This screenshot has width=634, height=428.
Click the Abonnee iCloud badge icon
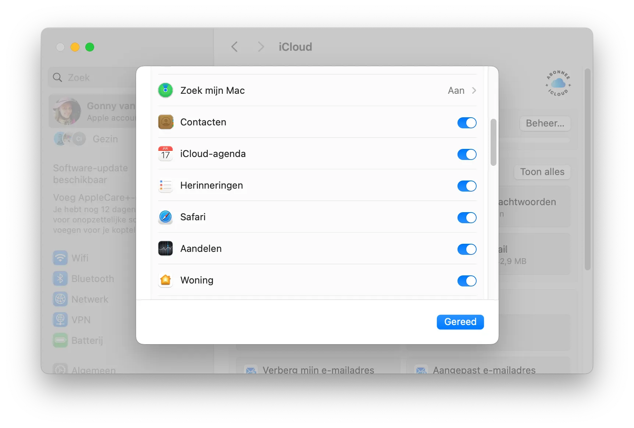tap(558, 83)
